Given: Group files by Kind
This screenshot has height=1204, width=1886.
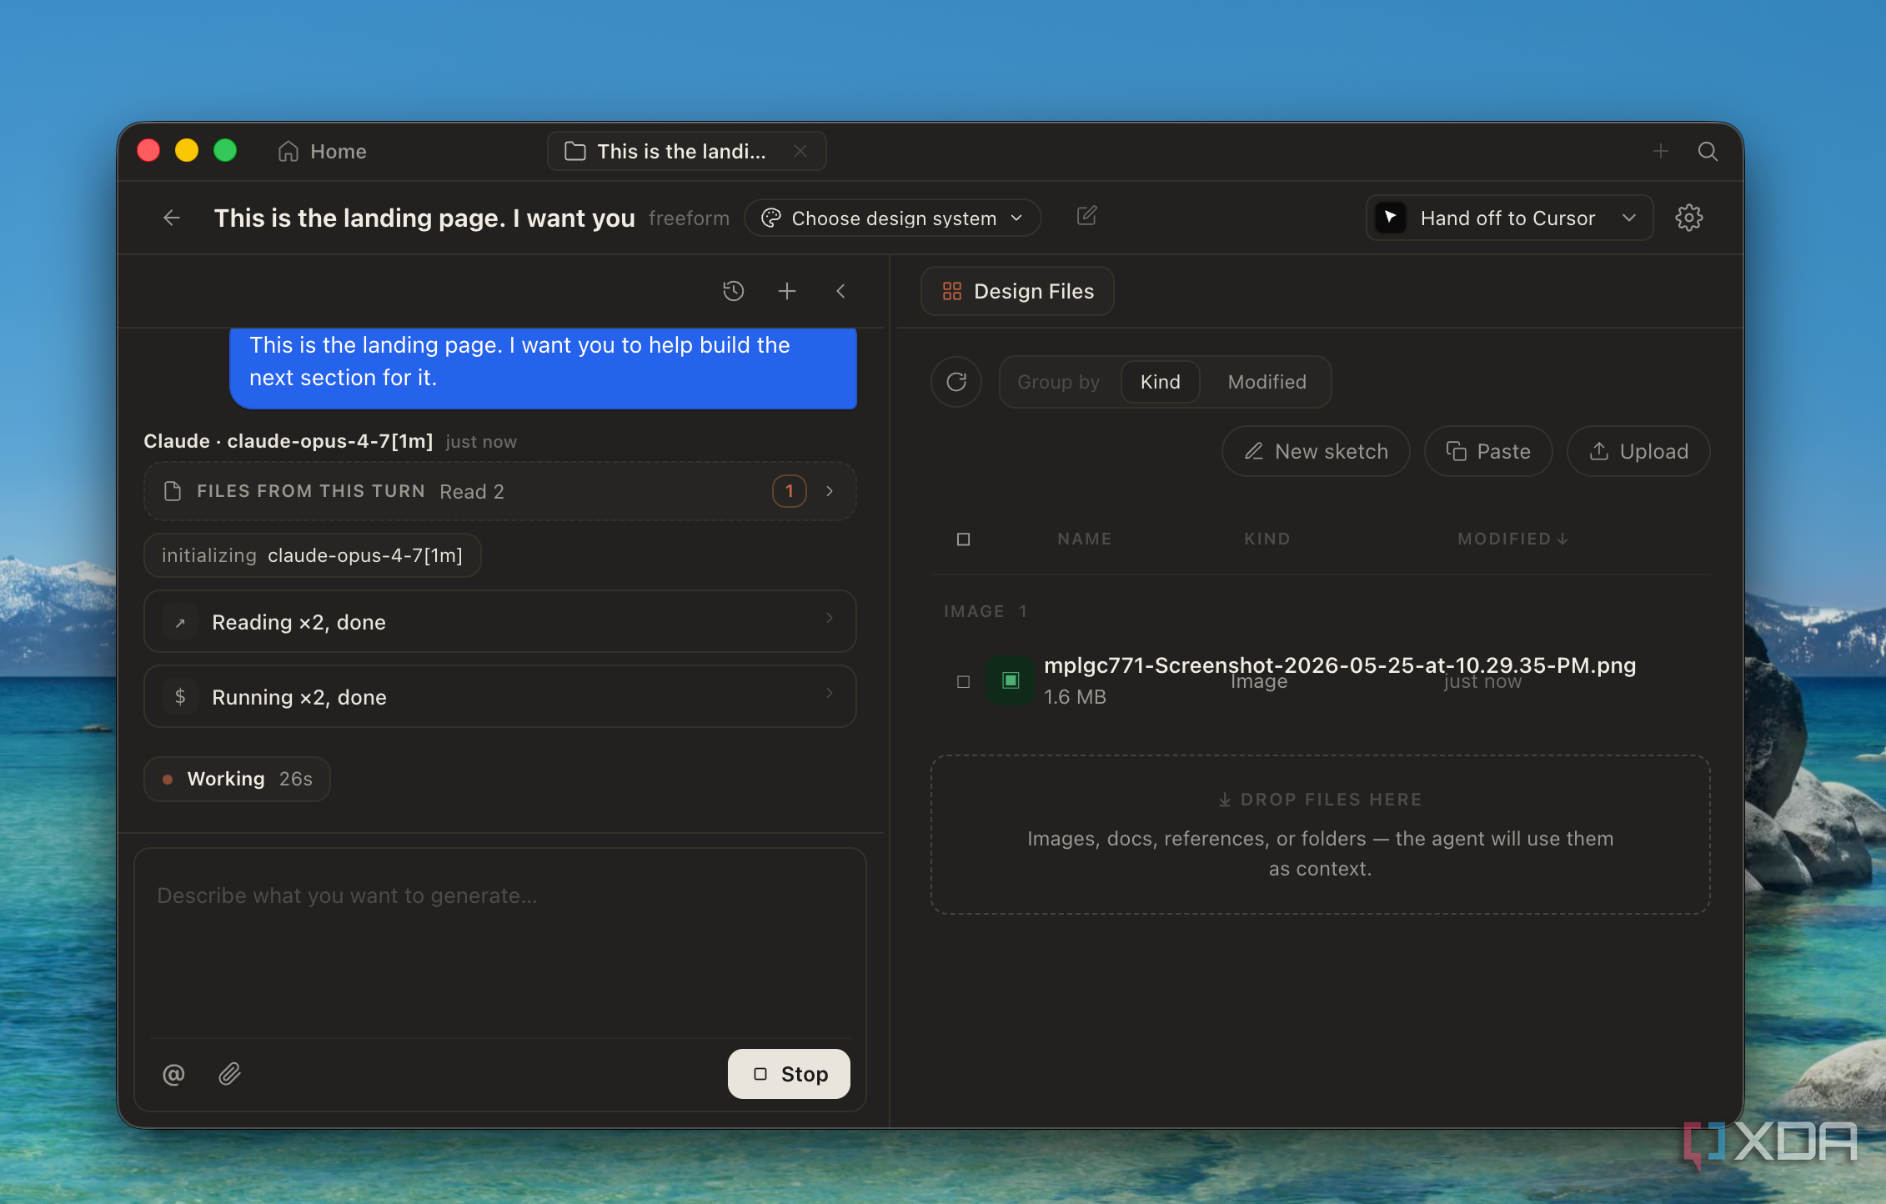Looking at the screenshot, I should (1161, 382).
